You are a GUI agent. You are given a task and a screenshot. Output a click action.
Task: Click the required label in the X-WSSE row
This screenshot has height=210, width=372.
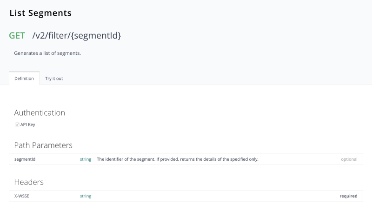click(x=348, y=196)
